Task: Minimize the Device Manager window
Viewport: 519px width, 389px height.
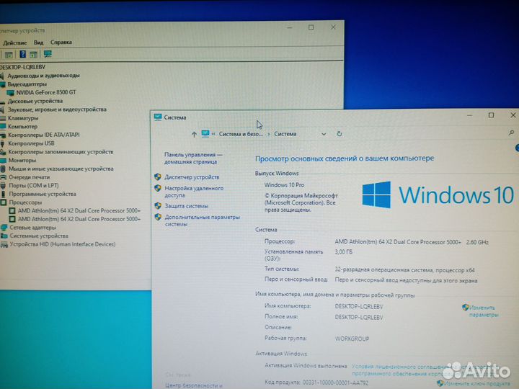Action: click(x=290, y=28)
